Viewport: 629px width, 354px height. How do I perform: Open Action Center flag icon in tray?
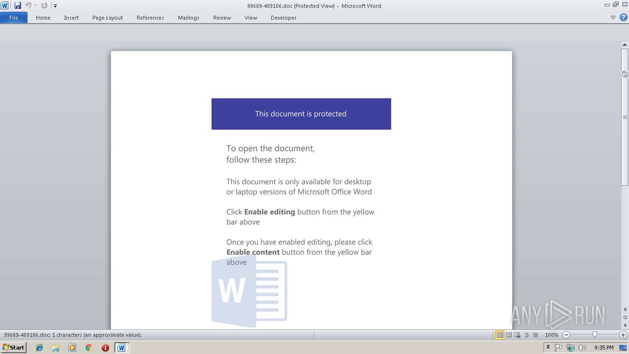[x=559, y=348]
